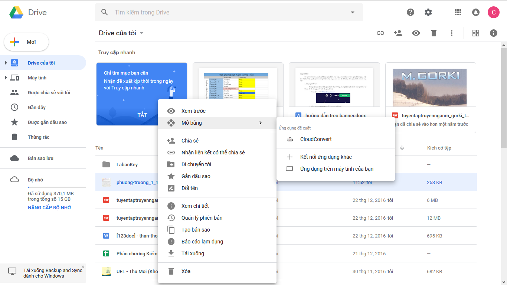This screenshot has width=507, height=285.
Task: Expand search options dropdown arrow
Action: pyautogui.click(x=352, y=12)
